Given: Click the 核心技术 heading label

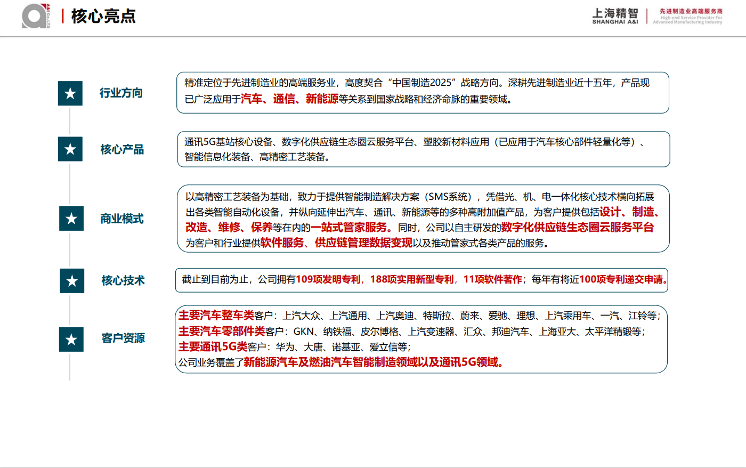Looking at the screenshot, I should (x=123, y=281).
